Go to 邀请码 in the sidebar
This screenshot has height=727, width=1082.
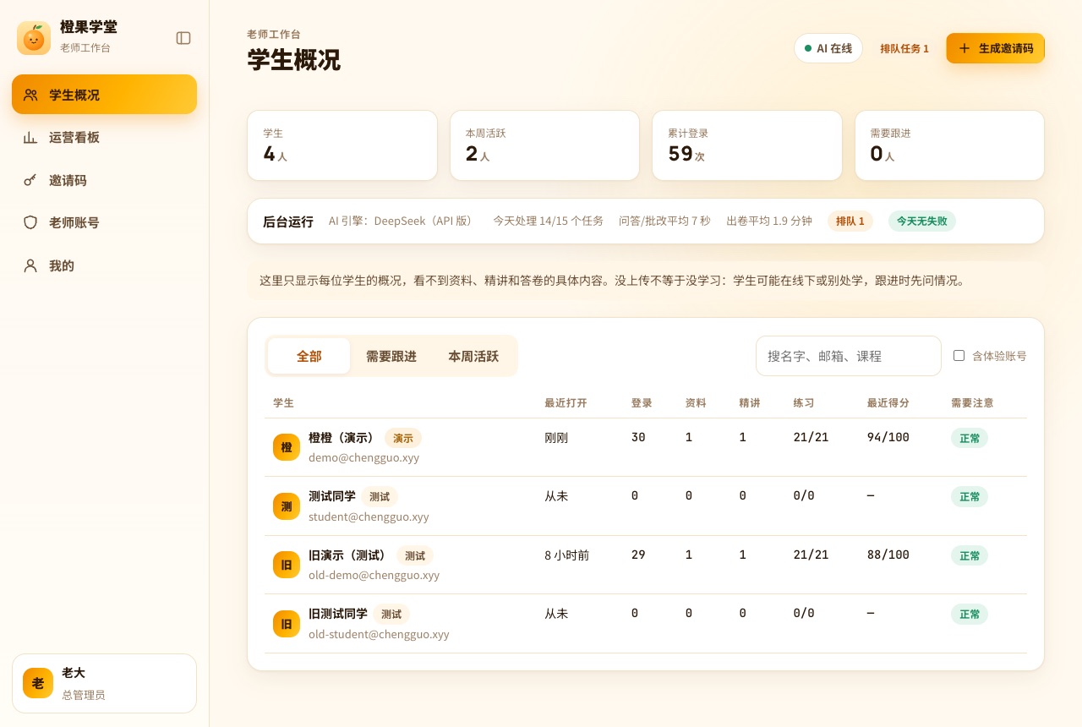(x=104, y=180)
